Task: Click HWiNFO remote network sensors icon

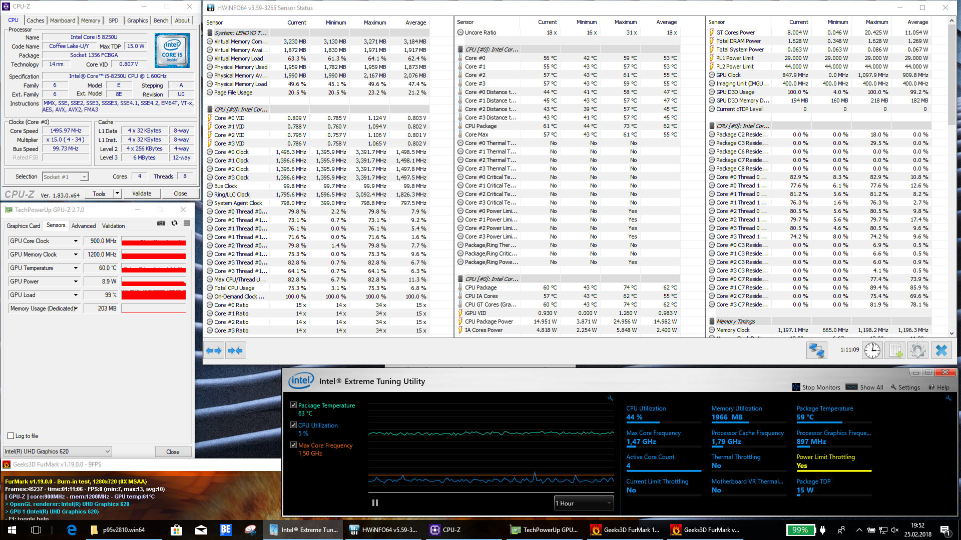Action: point(816,350)
